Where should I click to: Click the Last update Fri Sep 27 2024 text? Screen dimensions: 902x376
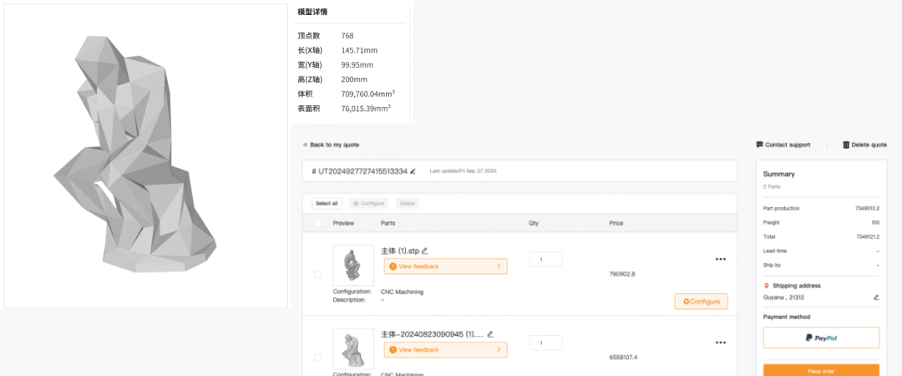tap(463, 171)
